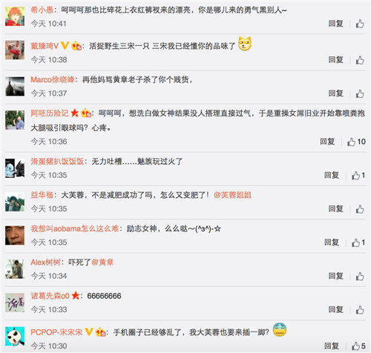Like 戴臻琦V's comment with thumbs-up
The image size is (371, 353).
(x=360, y=60)
